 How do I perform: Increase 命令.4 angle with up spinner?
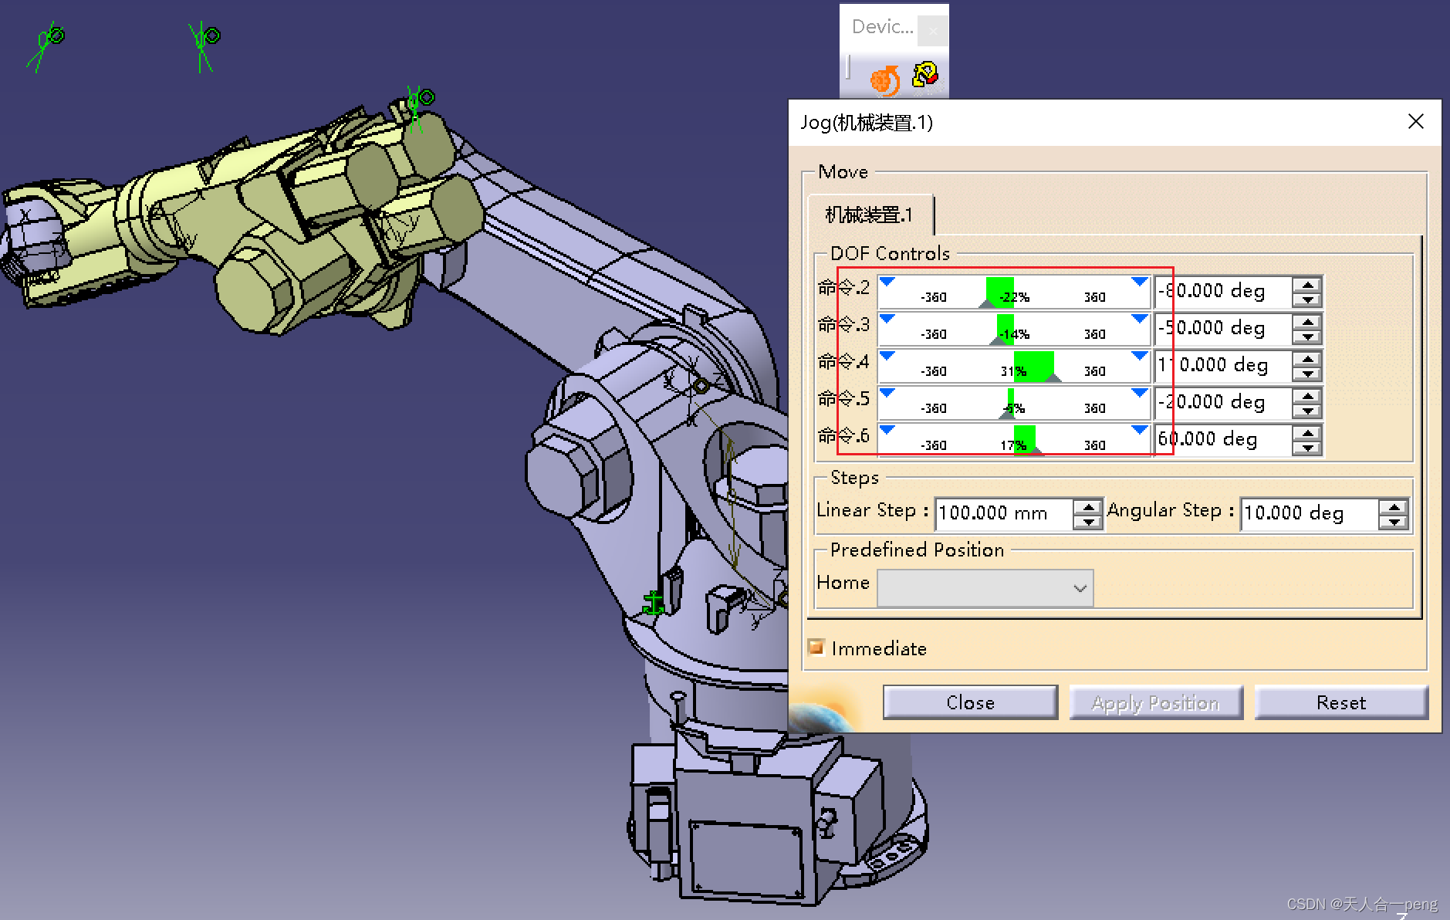[x=1307, y=359]
